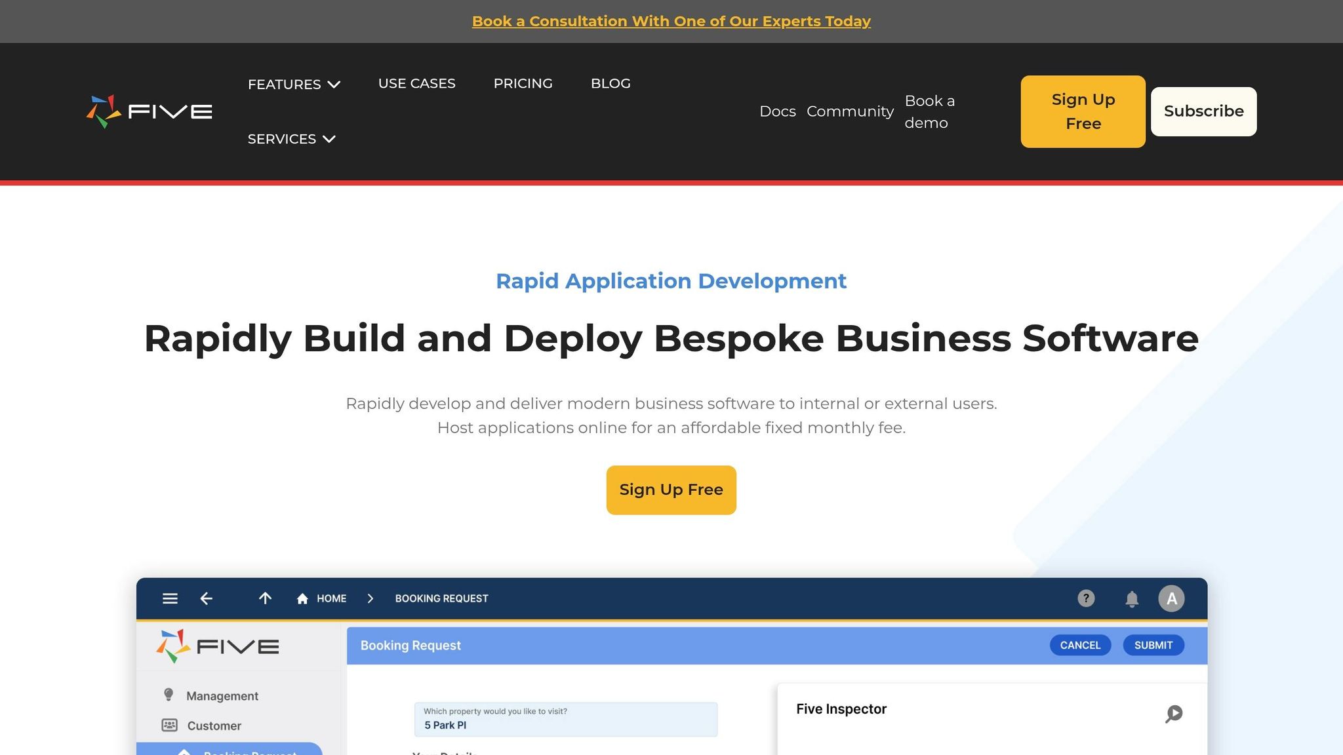Expand the Features dropdown menu
This screenshot has width=1343, height=755.
point(294,85)
